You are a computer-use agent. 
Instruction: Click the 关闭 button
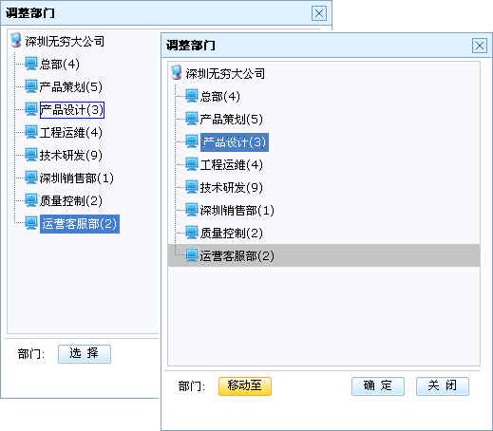pos(443,386)
